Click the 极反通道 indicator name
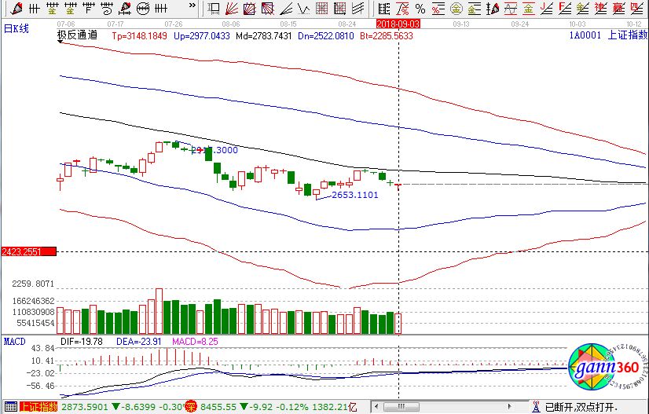 coord(77,35)
